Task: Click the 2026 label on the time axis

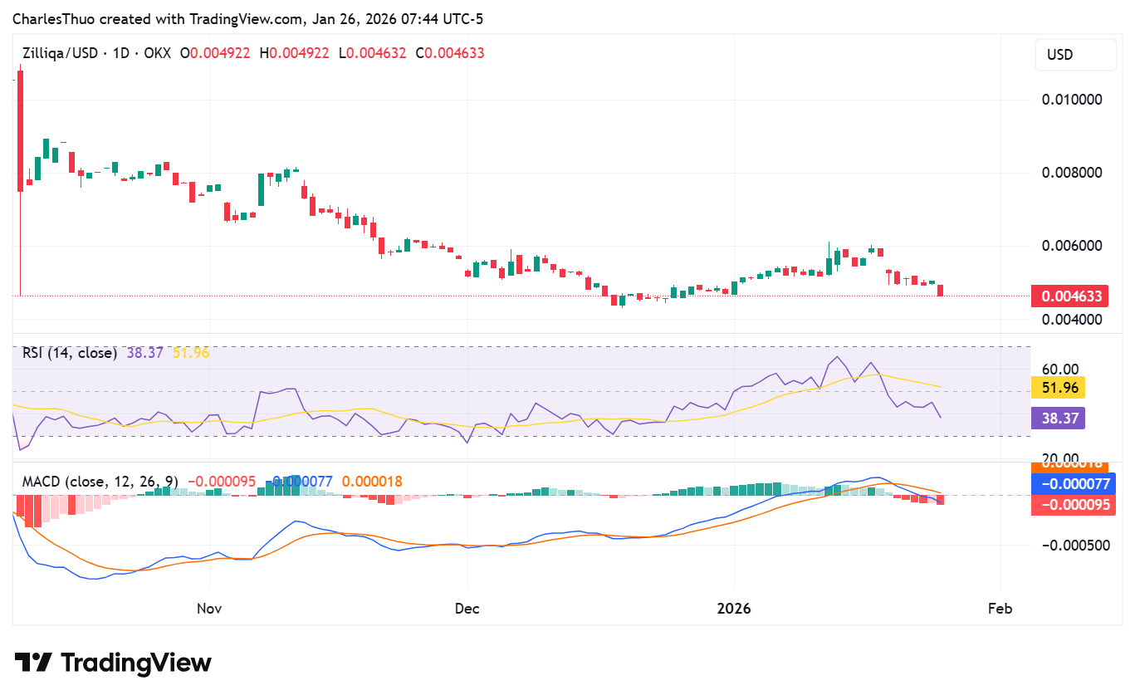Action: tap(734, 608)
